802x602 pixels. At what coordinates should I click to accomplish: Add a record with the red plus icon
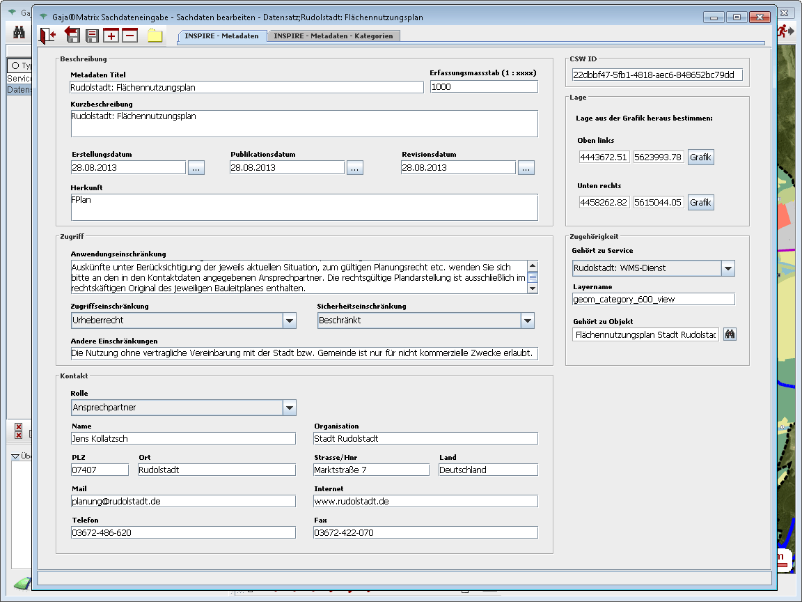tap(111, 36)
